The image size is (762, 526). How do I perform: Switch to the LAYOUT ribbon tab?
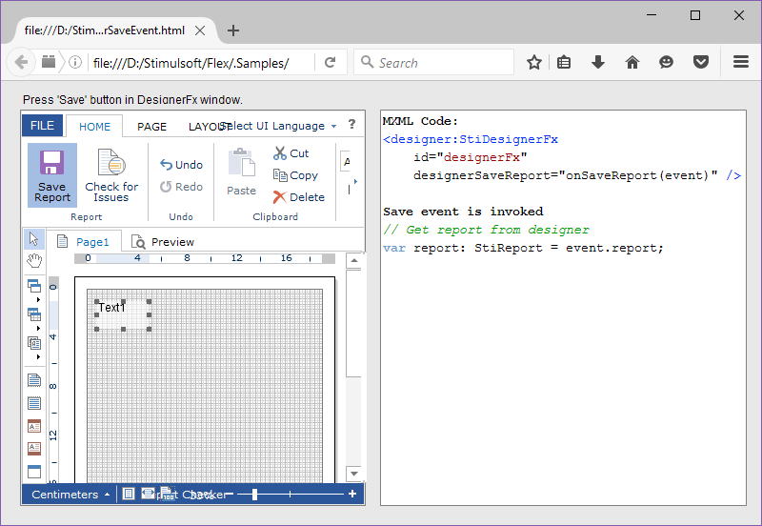click(x=208, y=127)
